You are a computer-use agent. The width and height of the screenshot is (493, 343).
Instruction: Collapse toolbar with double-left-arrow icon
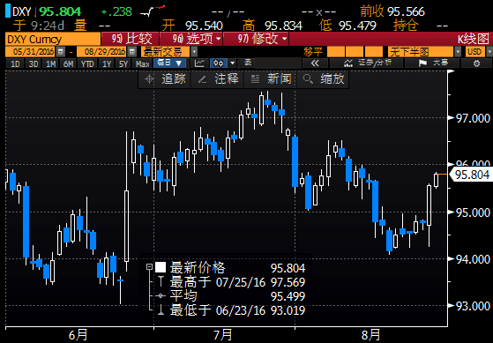pyautogui.click(x=315, y=63)
